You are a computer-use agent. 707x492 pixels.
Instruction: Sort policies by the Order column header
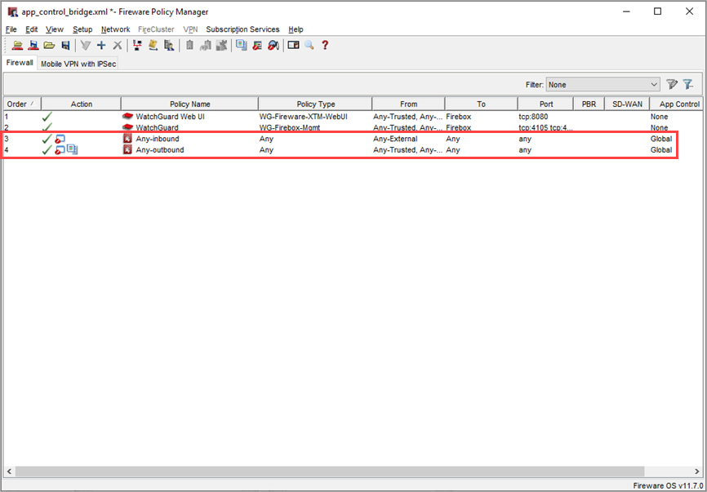[18, 104]
